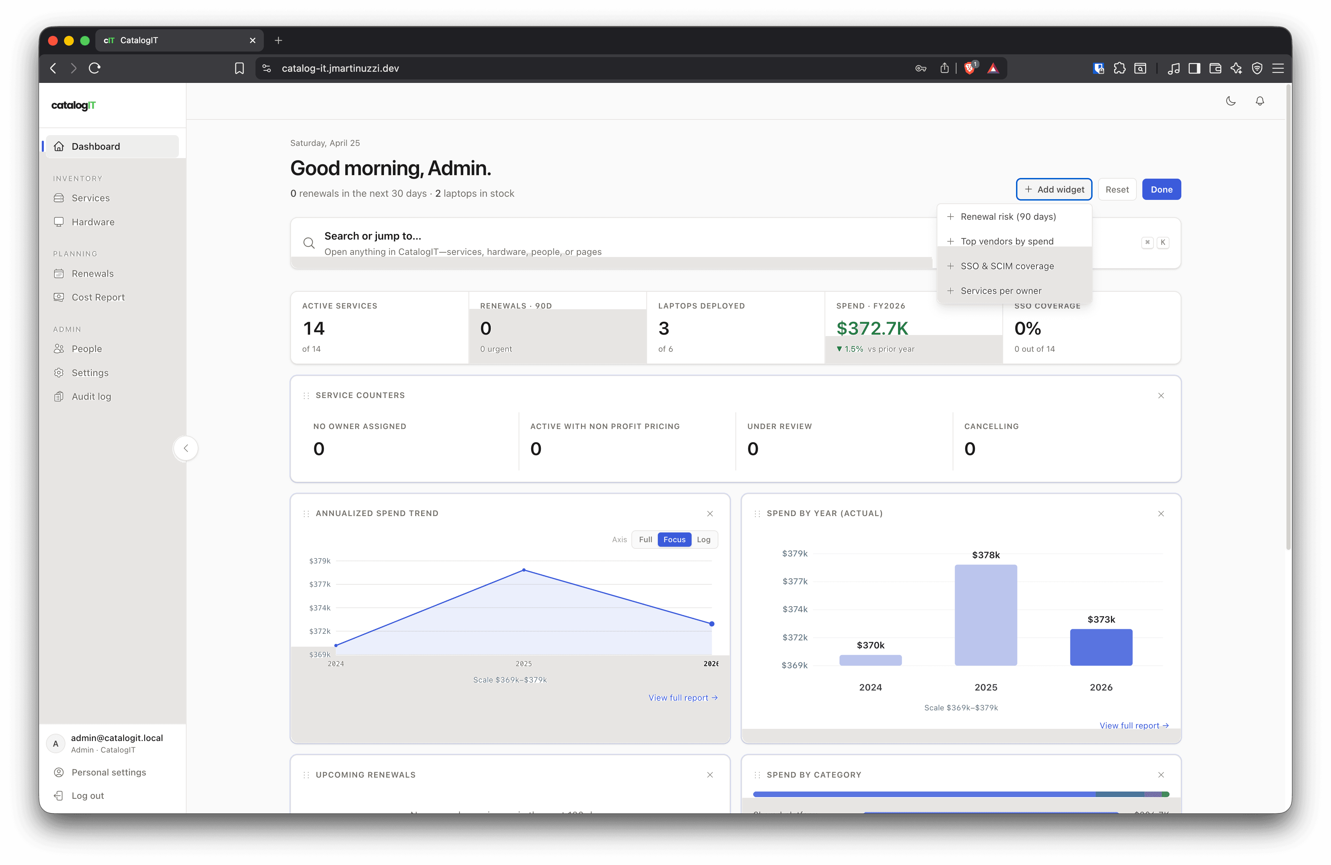Close the CatalogIT browser tab

(x=252, y=40)
